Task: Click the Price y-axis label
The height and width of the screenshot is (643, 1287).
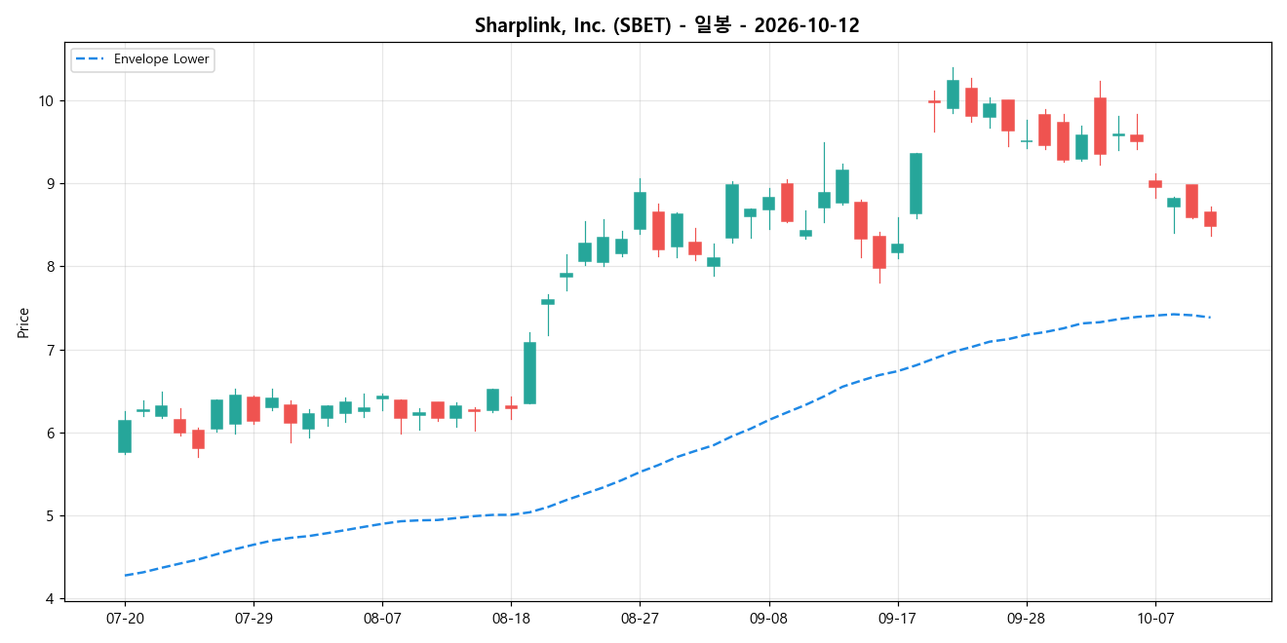Action: click(23, 322)
